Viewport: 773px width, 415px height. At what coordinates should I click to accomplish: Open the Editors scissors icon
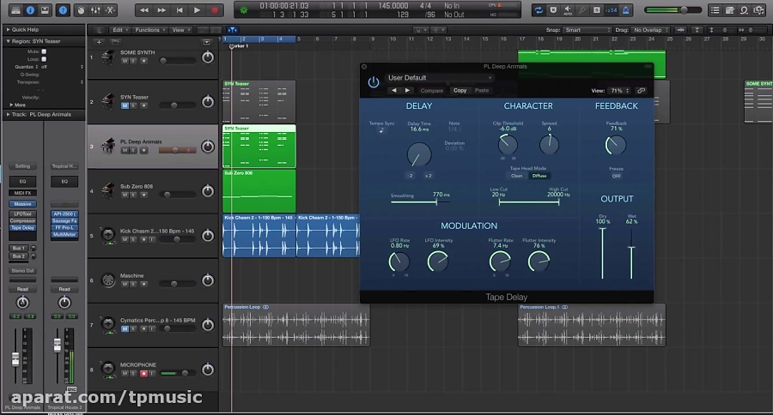(x=110, y=9)
